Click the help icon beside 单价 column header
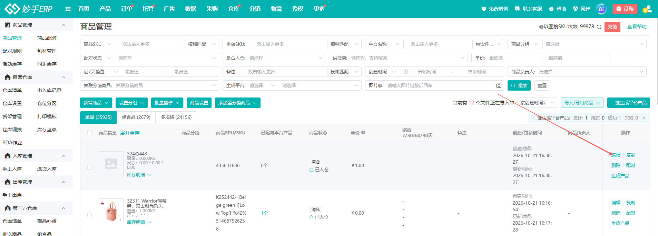The height and width of the screenshot is (236, 658). tap(363, 133)
